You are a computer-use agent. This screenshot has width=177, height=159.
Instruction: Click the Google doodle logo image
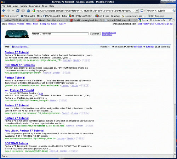point(17,34)
